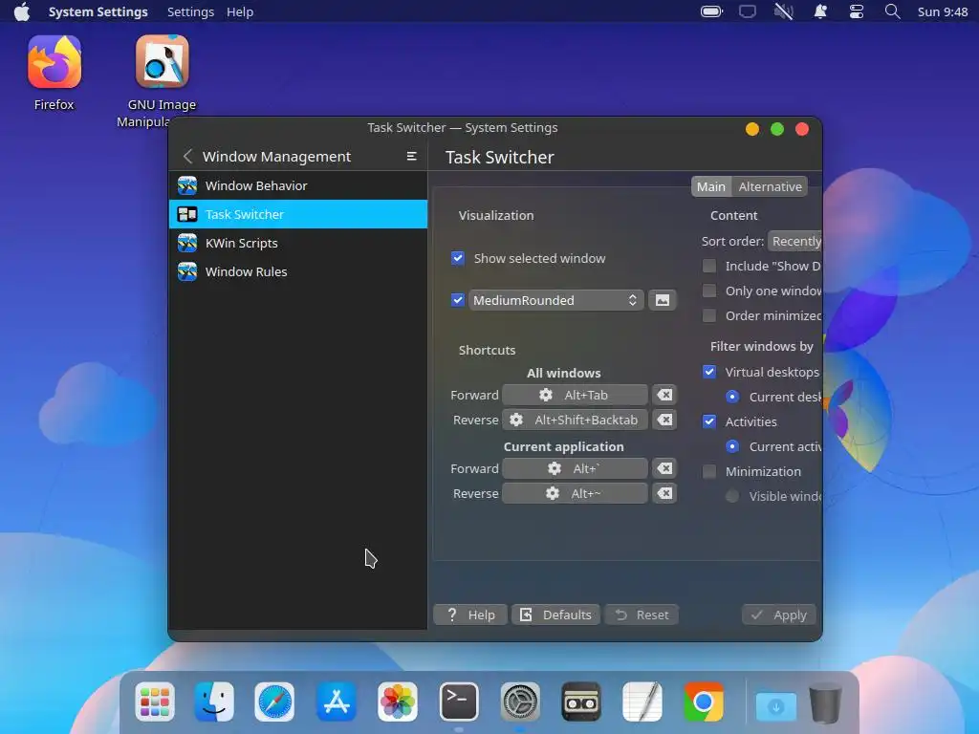Edit the Alt+` forward shortcut

click(x=575, y=468)
